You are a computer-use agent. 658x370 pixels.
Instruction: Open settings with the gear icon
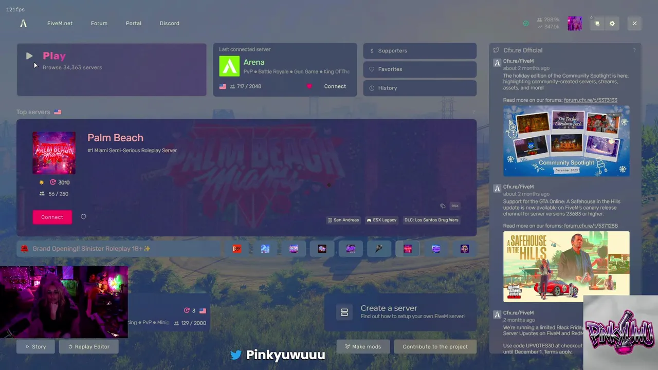point(612,23)
